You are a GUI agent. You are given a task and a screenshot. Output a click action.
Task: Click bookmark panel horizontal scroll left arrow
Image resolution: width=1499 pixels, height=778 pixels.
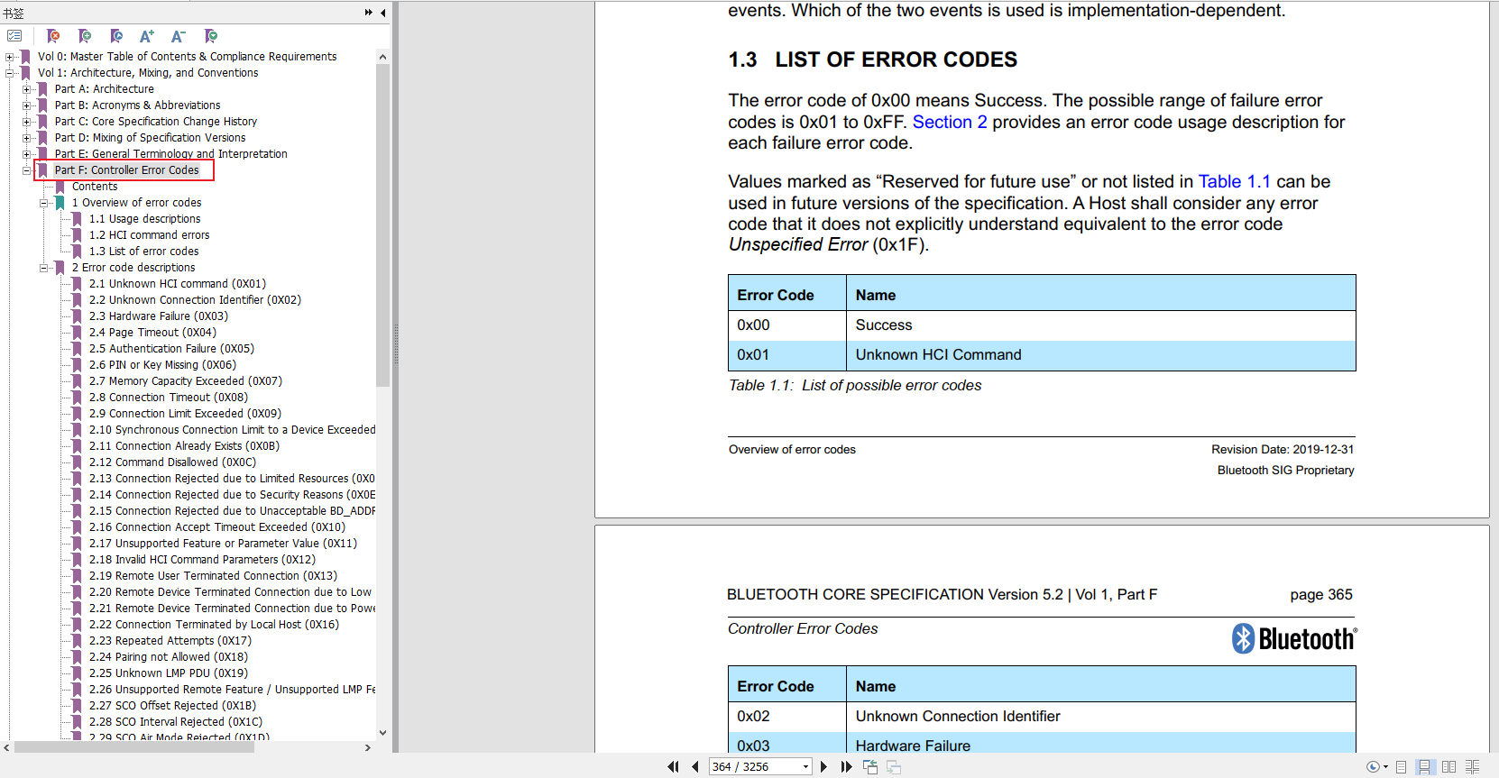coord(7,747)
